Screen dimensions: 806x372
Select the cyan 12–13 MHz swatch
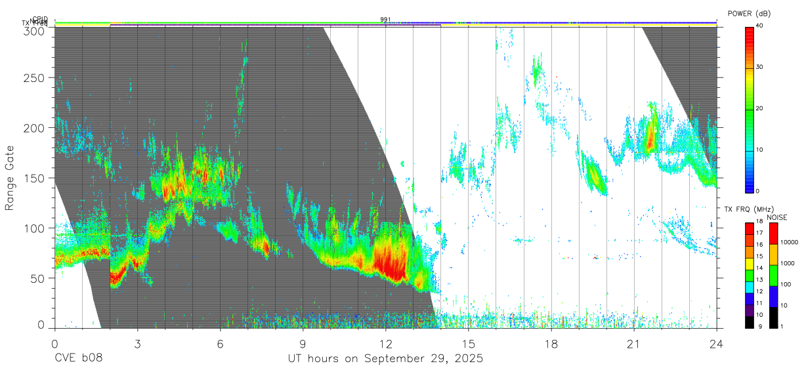(750, 287)
